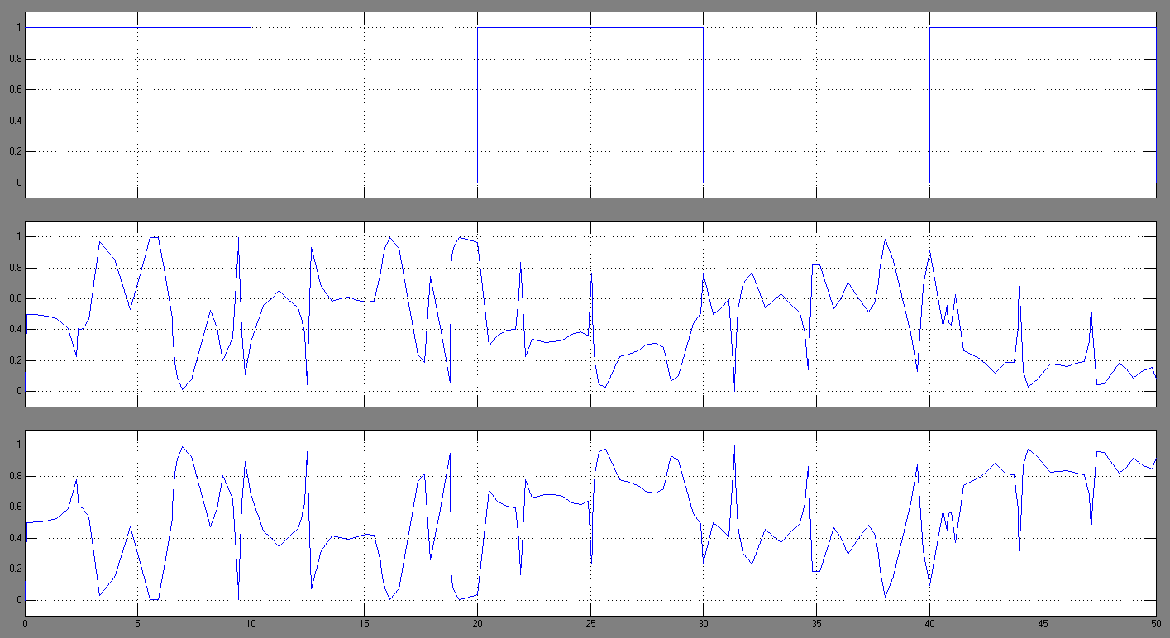This screenshot has width=1170, height=638.
Task: Click y-axis label 0.6 of bottom plot
Action: 15,507
